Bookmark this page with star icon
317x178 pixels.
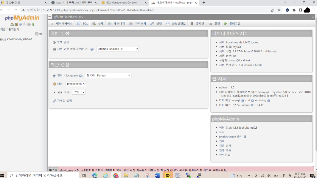tap(279, 10)
